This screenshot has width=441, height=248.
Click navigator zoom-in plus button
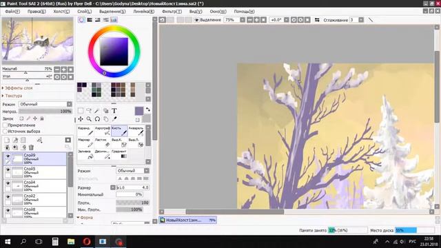coord(64,69)
